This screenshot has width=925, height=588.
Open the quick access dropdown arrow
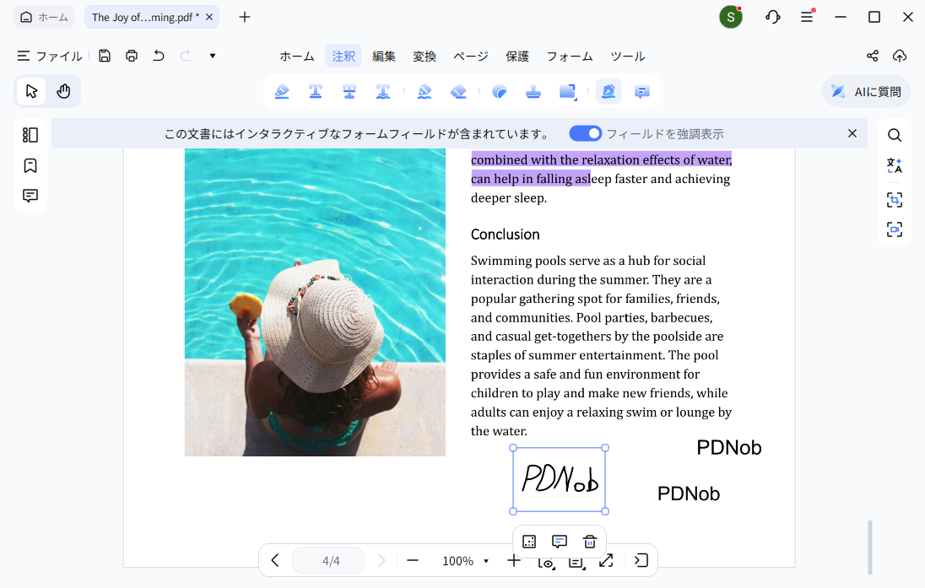click(x=213, y=56)
